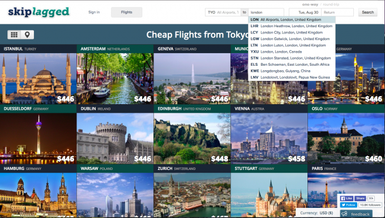Open the feedback megaphone widget
Screen dimensions: 385x218
356,214
